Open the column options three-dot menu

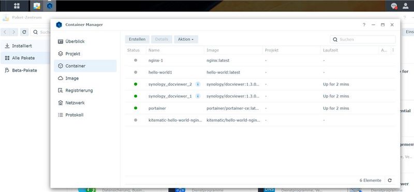click(393, 50)
